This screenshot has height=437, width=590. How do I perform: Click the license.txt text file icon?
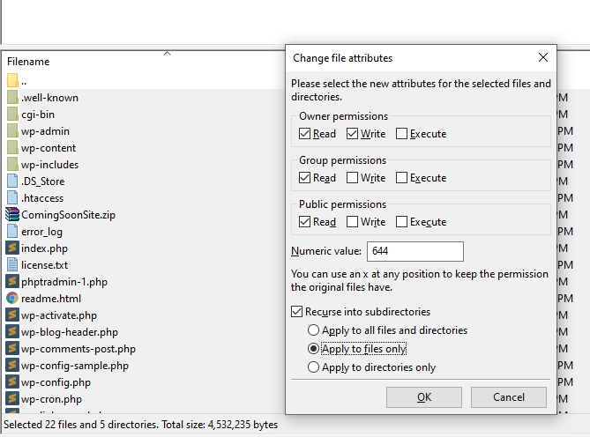tap(12, 264)
